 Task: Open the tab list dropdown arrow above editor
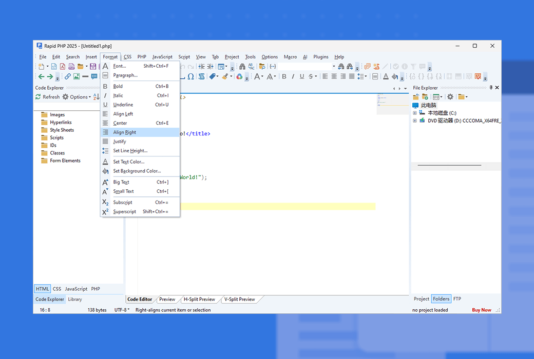coord(405,89)
